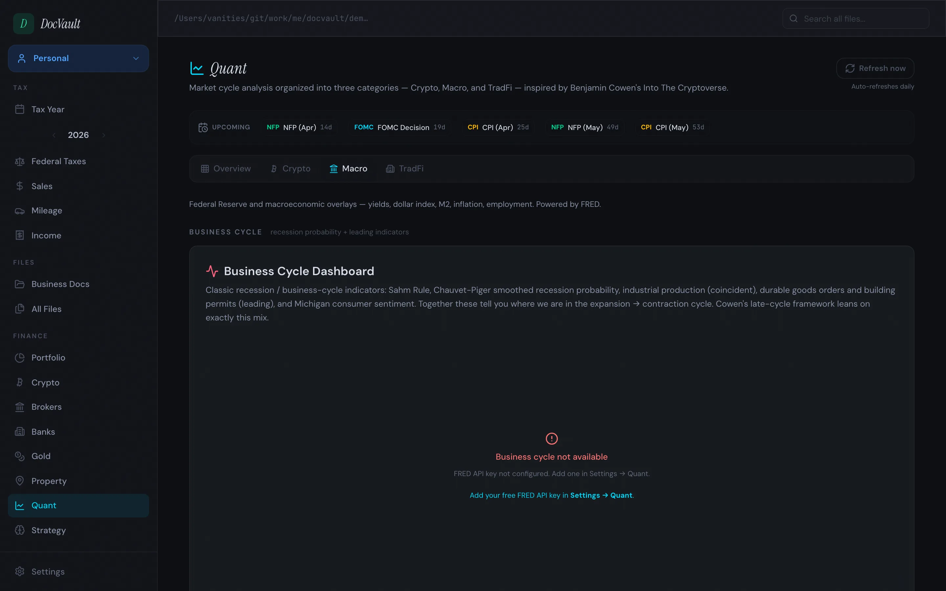Image resolution: width=946 pixels, height=591 pixels.
Task: Open Federal Taxes page
Action: click(x=78, y=162)
